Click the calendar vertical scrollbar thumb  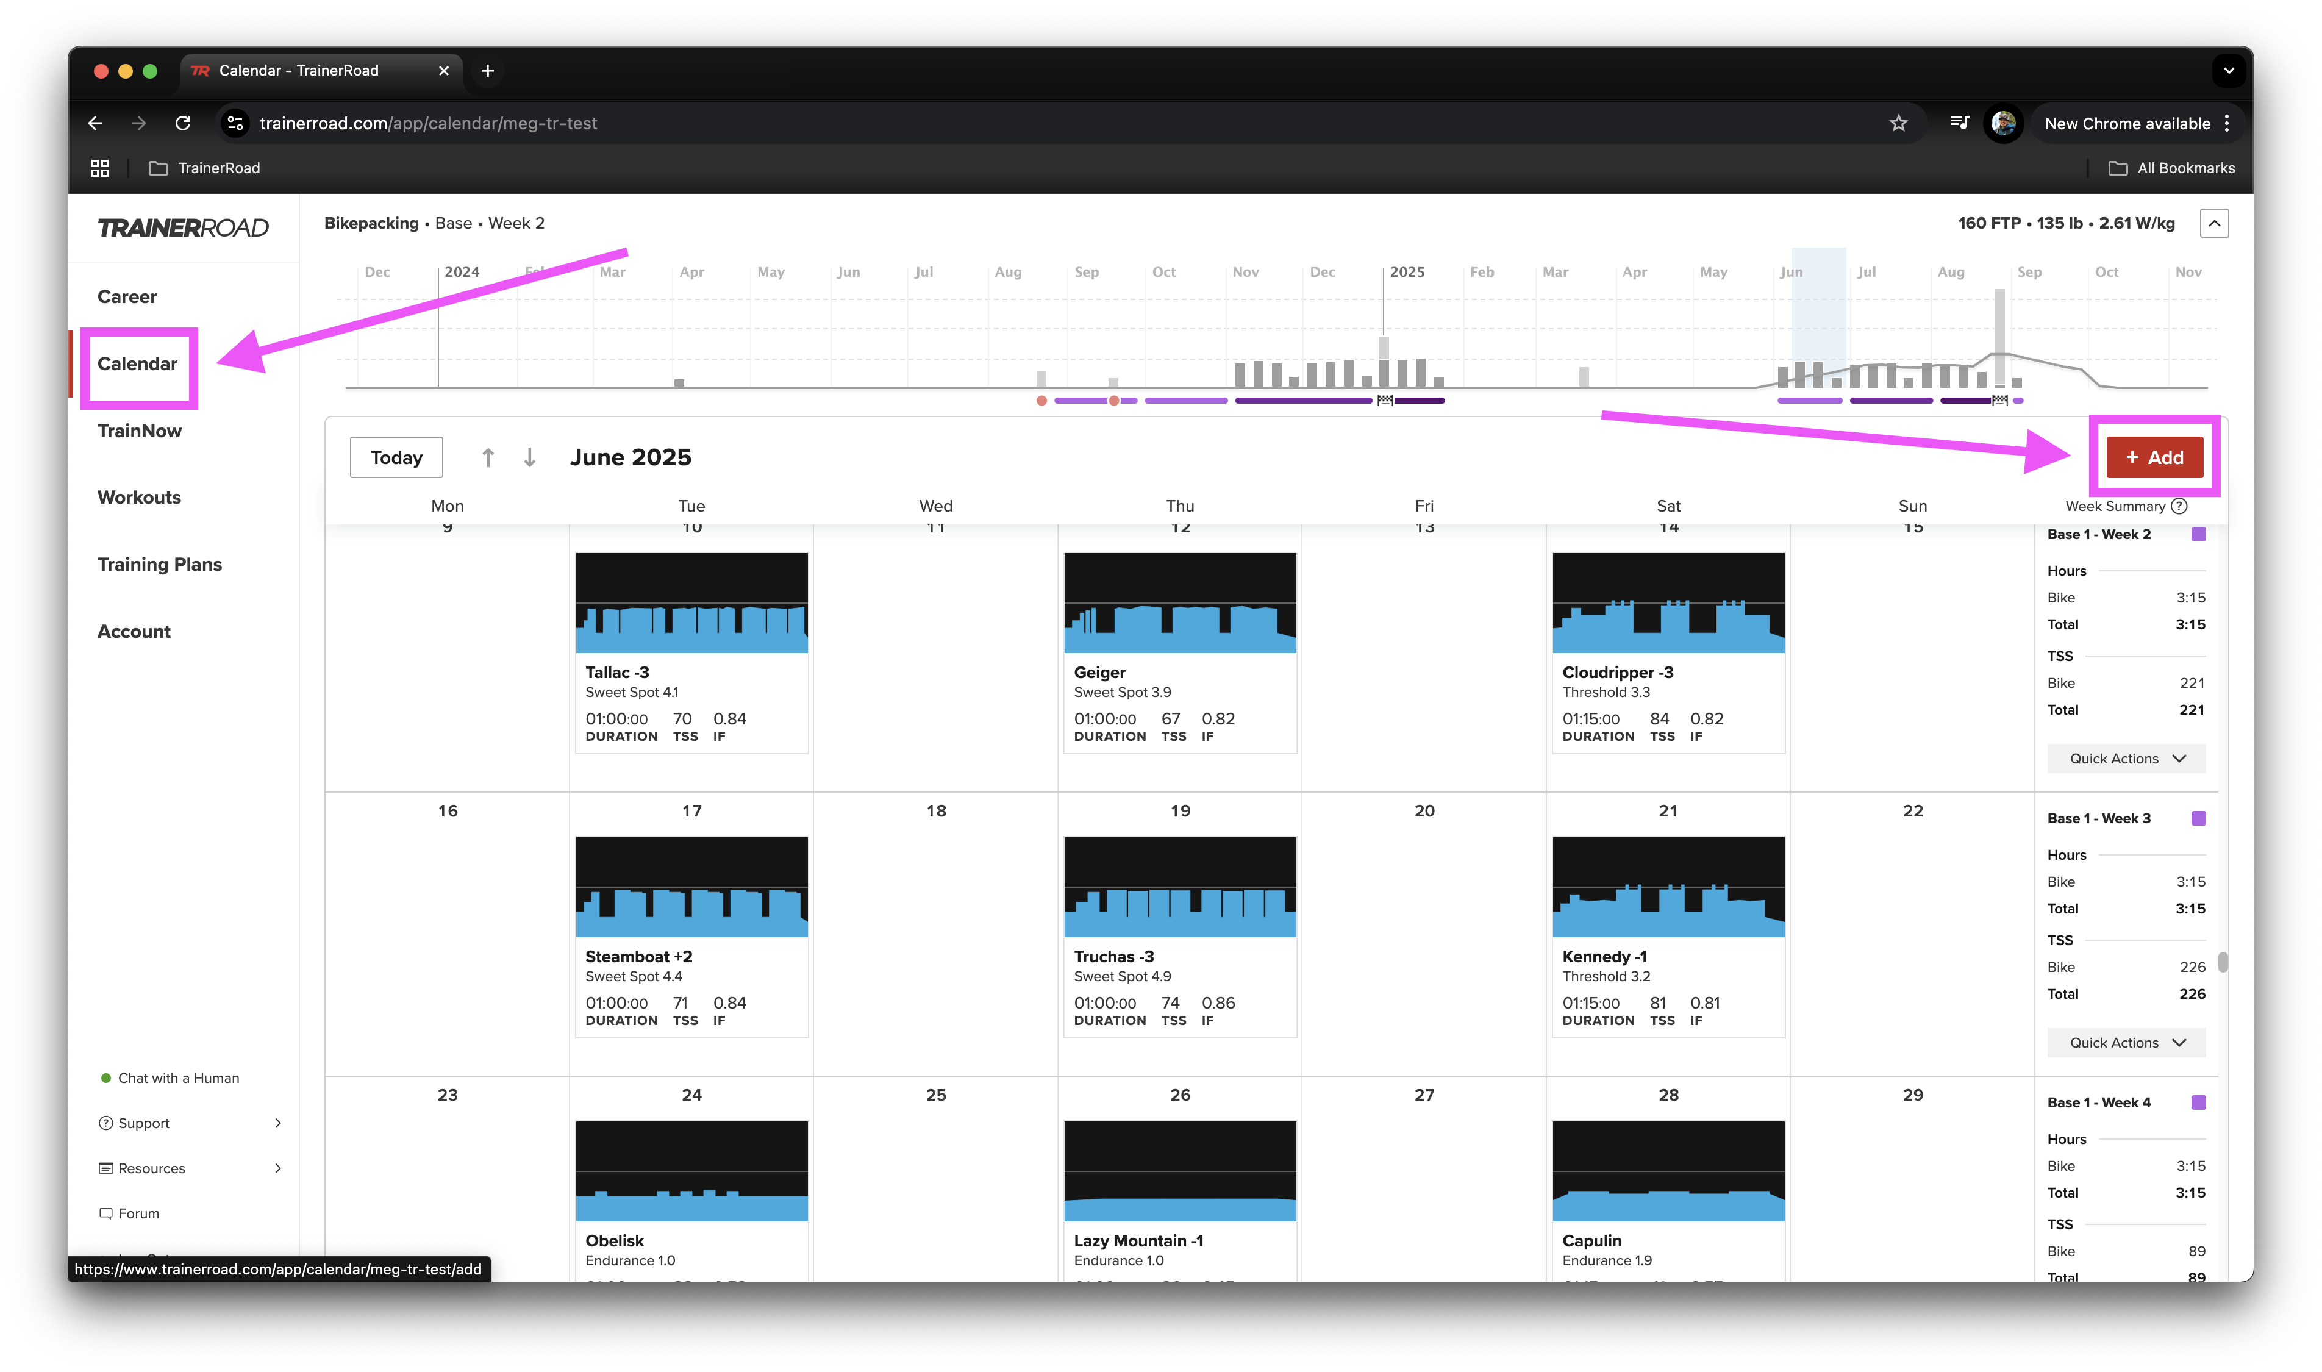coord(2222,962)
